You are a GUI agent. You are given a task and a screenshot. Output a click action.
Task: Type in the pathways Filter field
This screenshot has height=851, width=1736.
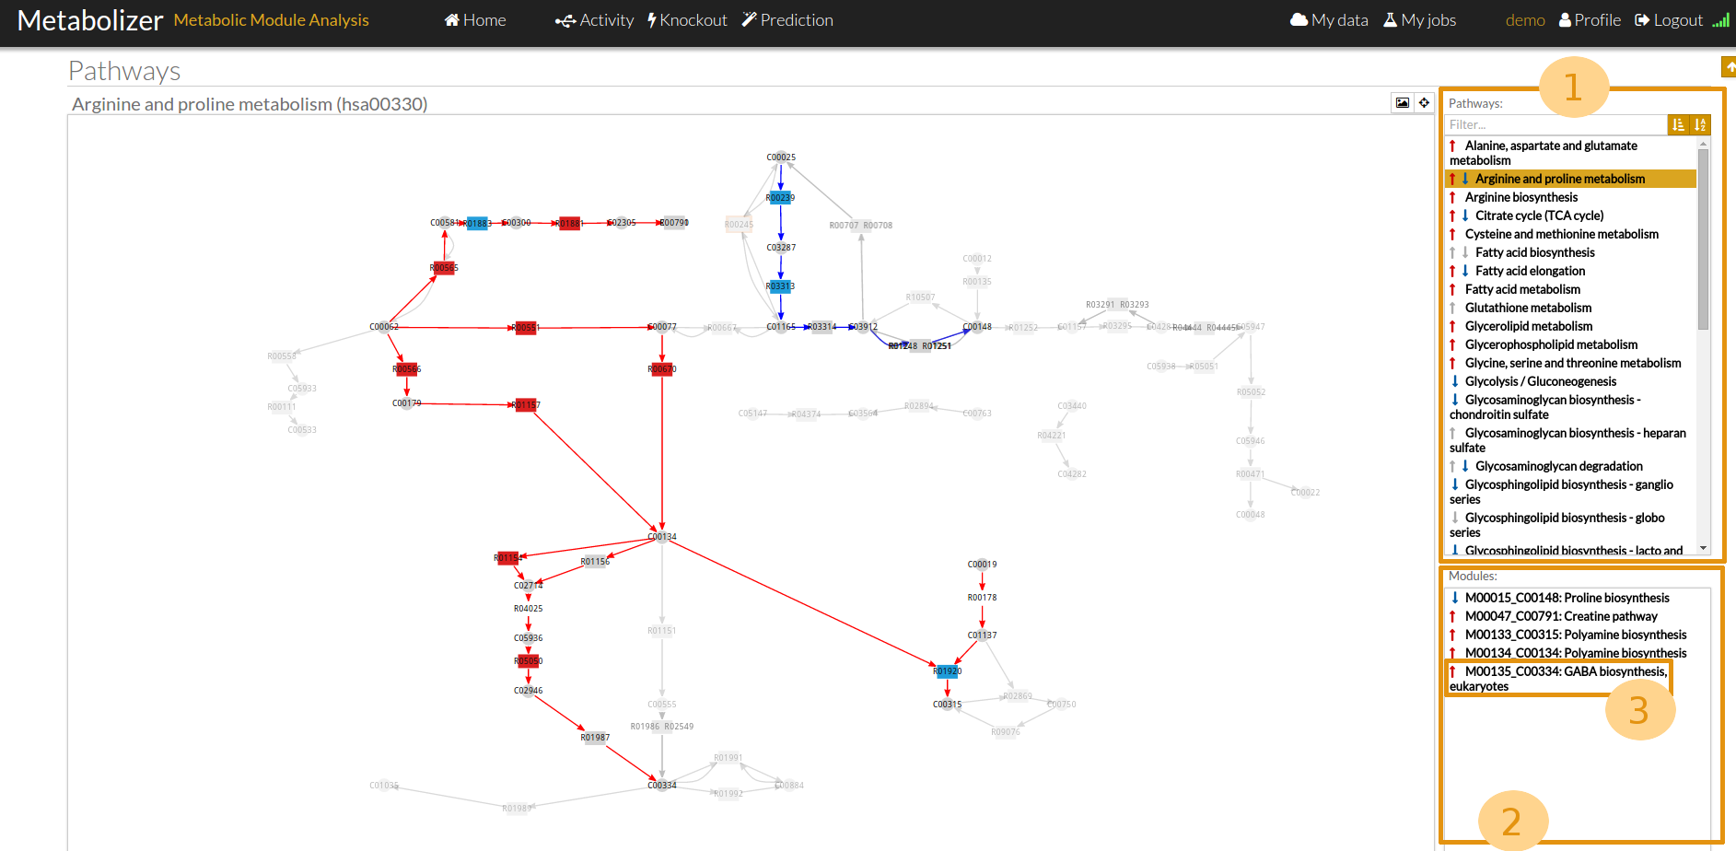point(1556,124)
